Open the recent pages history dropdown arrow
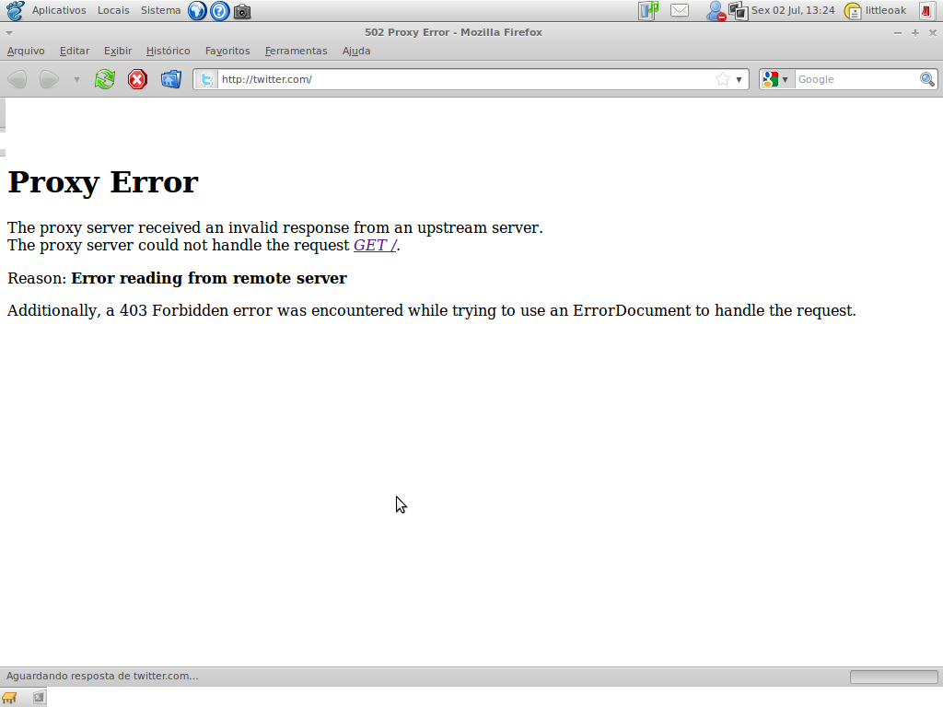Viewport: 943px width, 707px height. pos(76,79)
